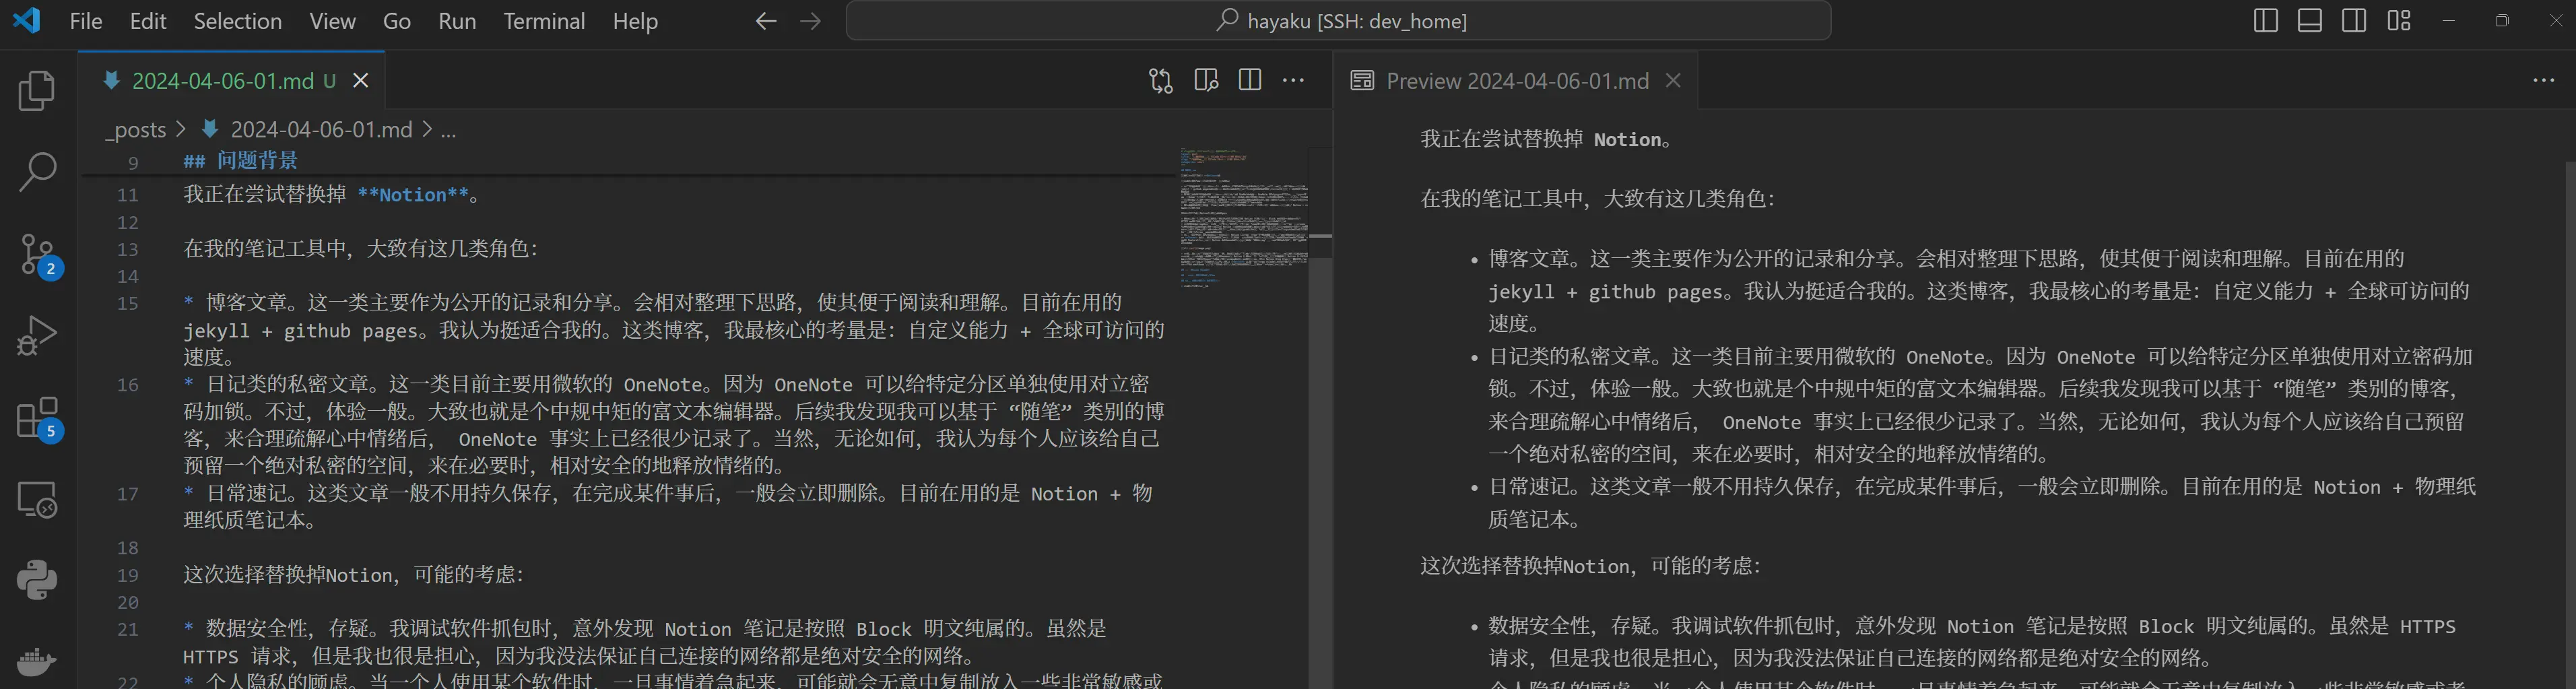Click the editor minimap code overview
This screenshot has height=689, width=2576.
pos(1244,218)
